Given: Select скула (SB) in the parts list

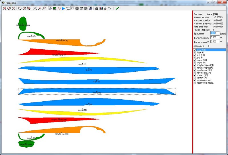Looking at the screenshot, I should point(201,60).
